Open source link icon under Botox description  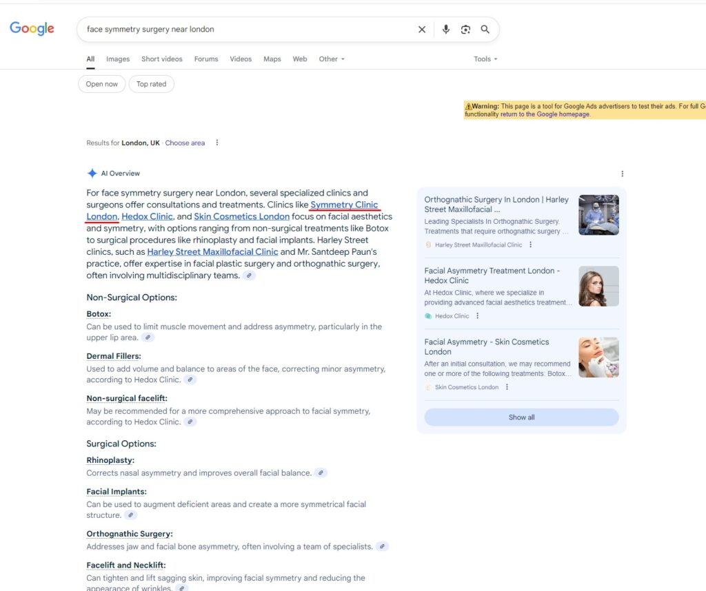pos(148,338)
